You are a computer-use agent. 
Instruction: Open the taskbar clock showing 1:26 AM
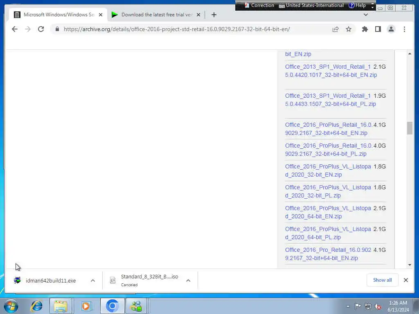pos(398,306)
